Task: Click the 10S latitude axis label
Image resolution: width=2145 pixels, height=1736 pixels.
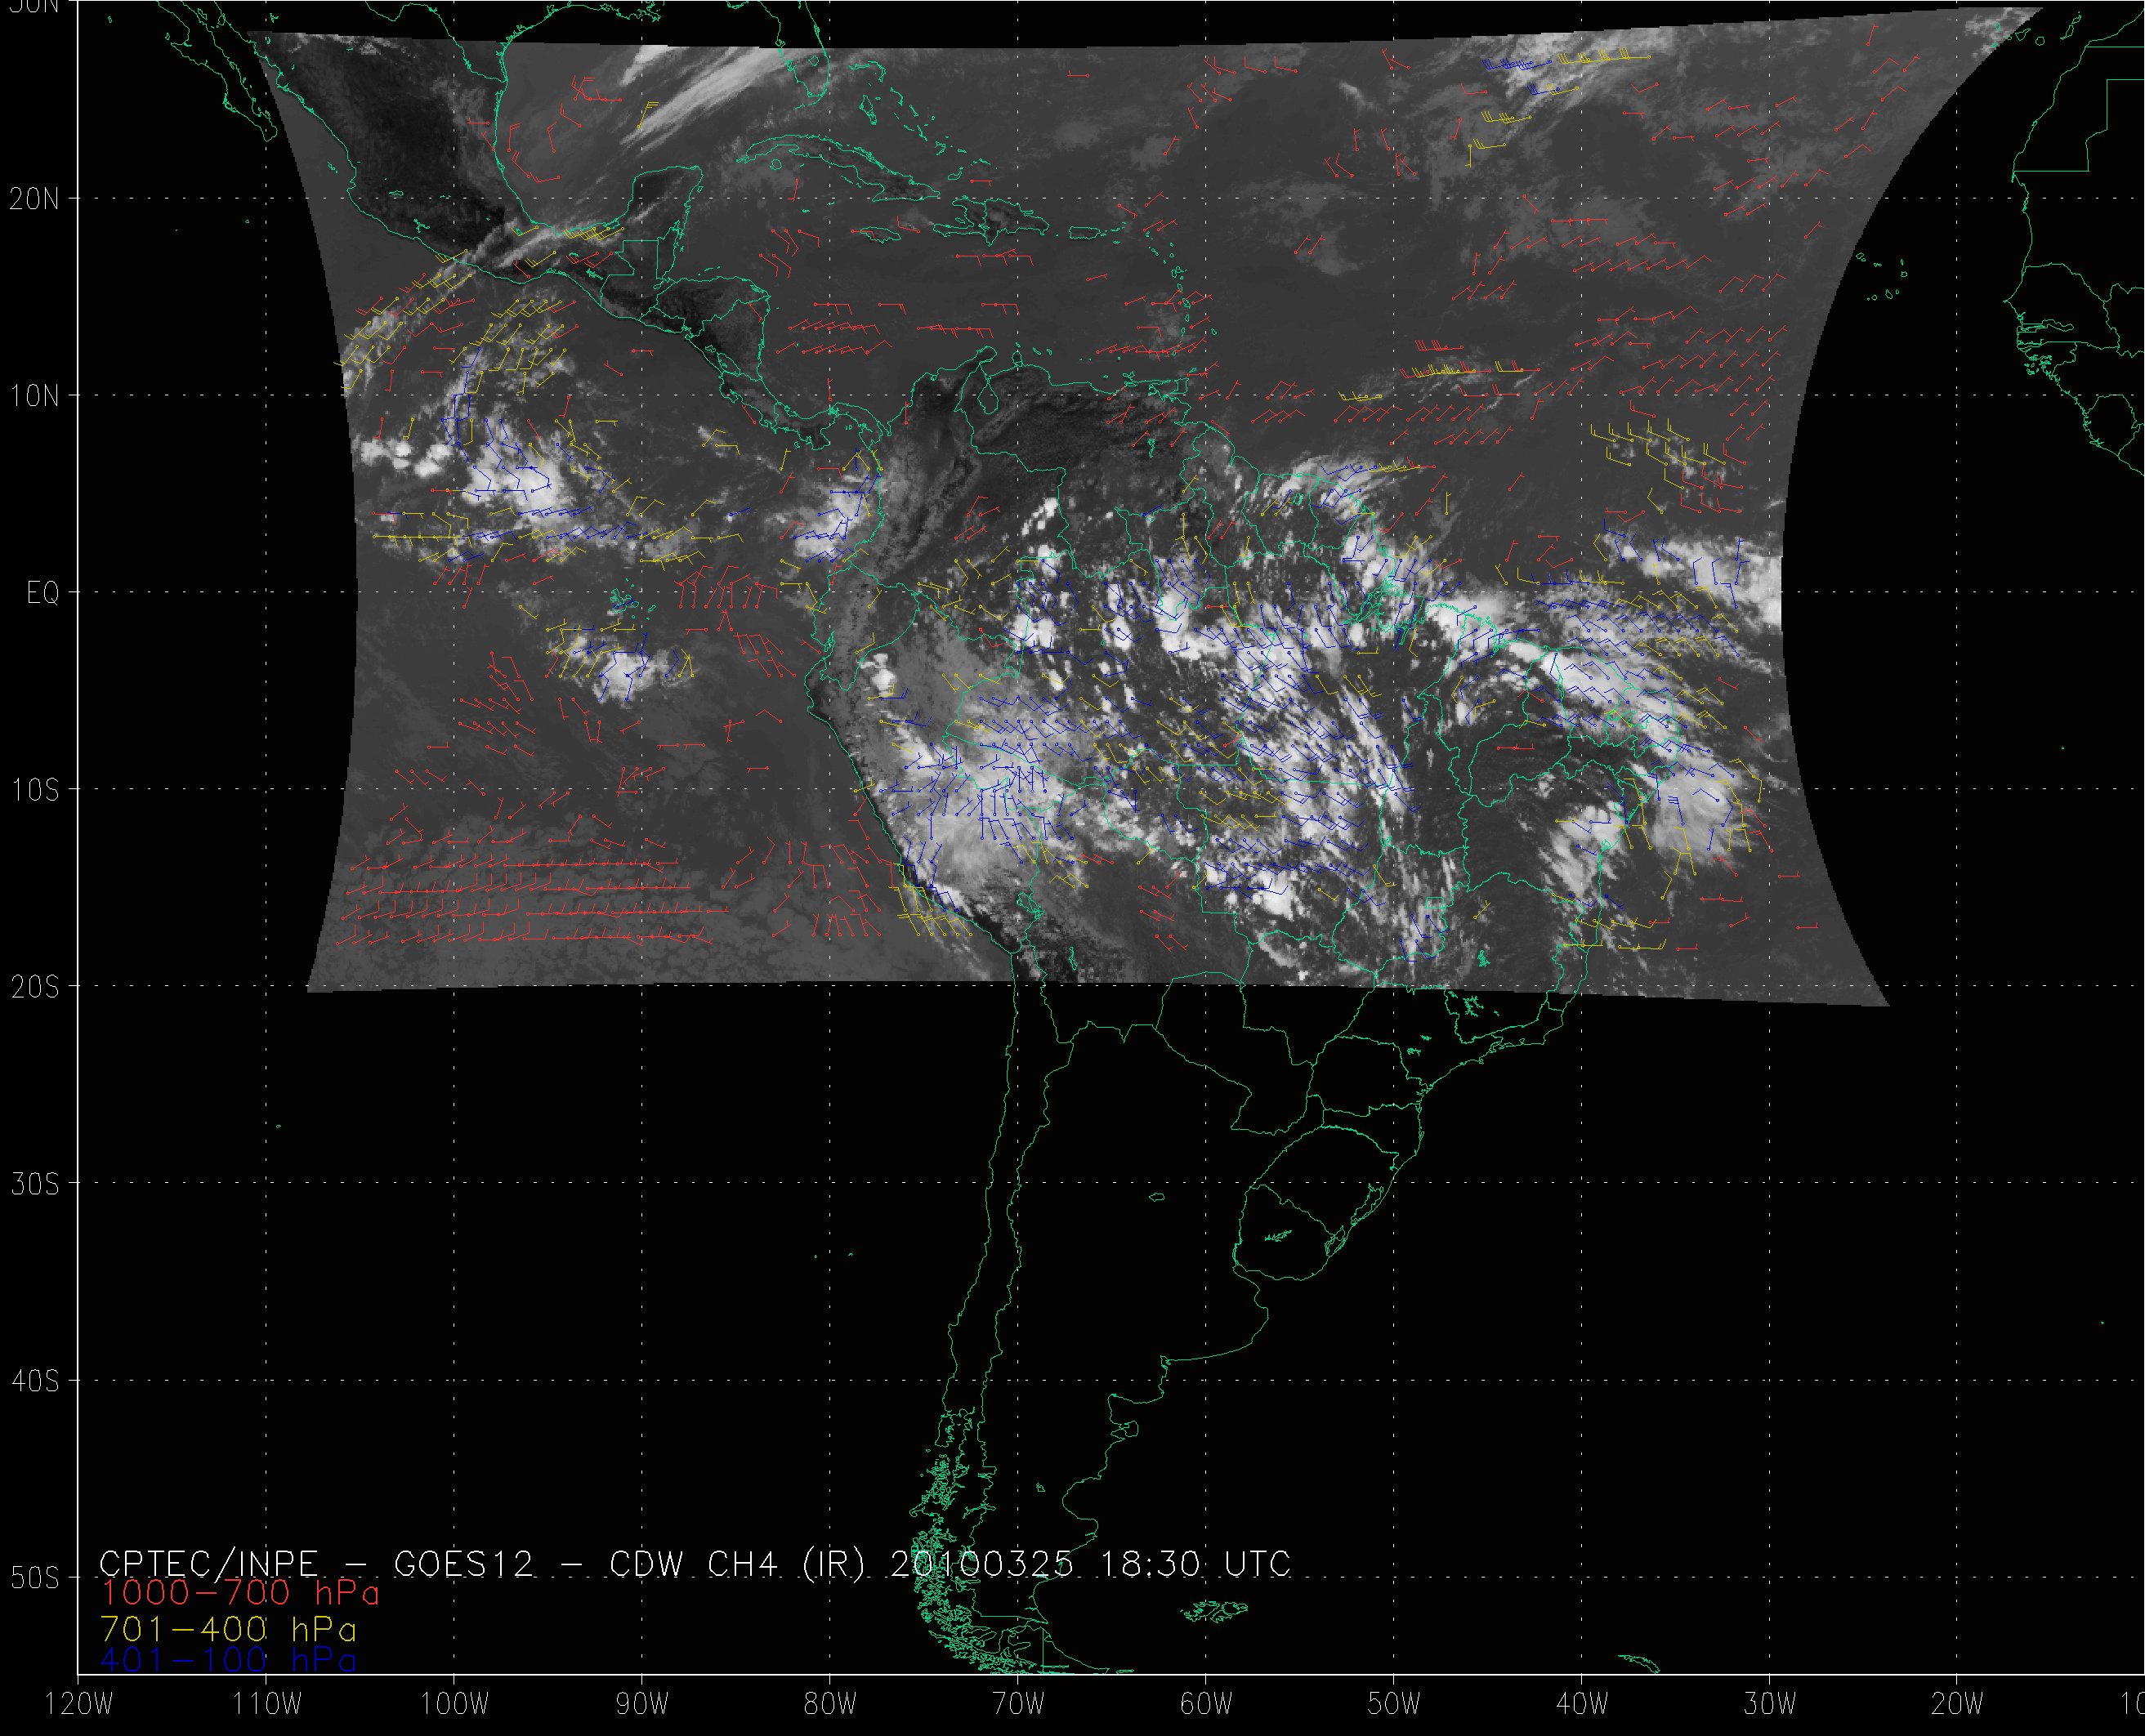Action: coord(35,791)
